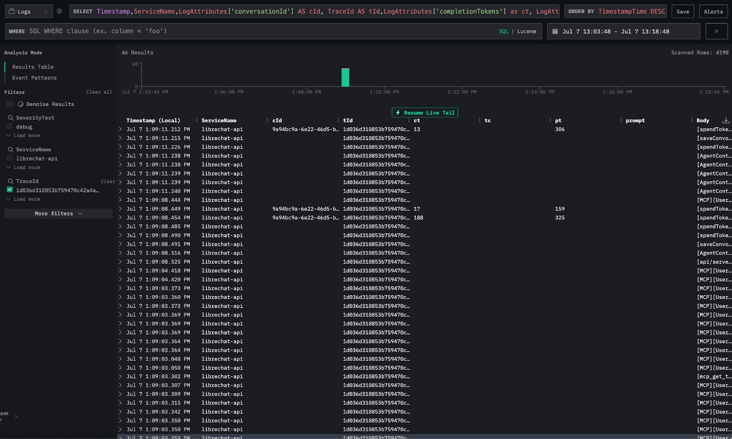This screenshot has width=732, height=439.
Task: Open the Alerts button
Action: [x=713, y=11]
